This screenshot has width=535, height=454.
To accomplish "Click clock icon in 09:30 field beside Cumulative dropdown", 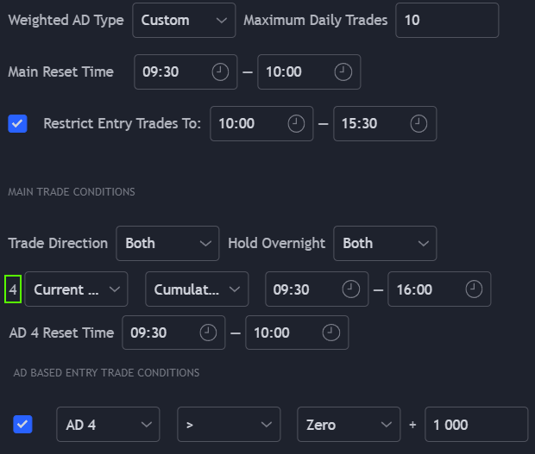I will pos(350,289).
